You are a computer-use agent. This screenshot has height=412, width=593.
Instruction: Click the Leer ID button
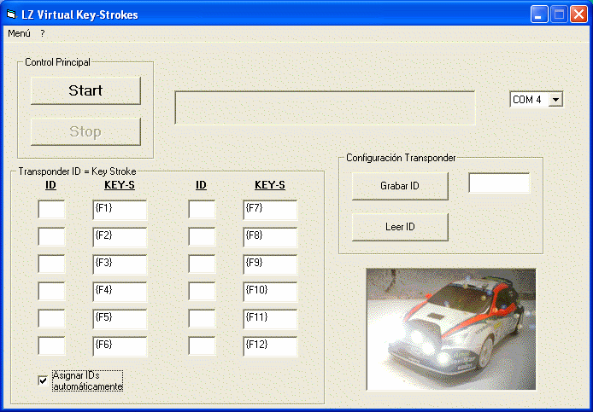(x=400, y=227)
